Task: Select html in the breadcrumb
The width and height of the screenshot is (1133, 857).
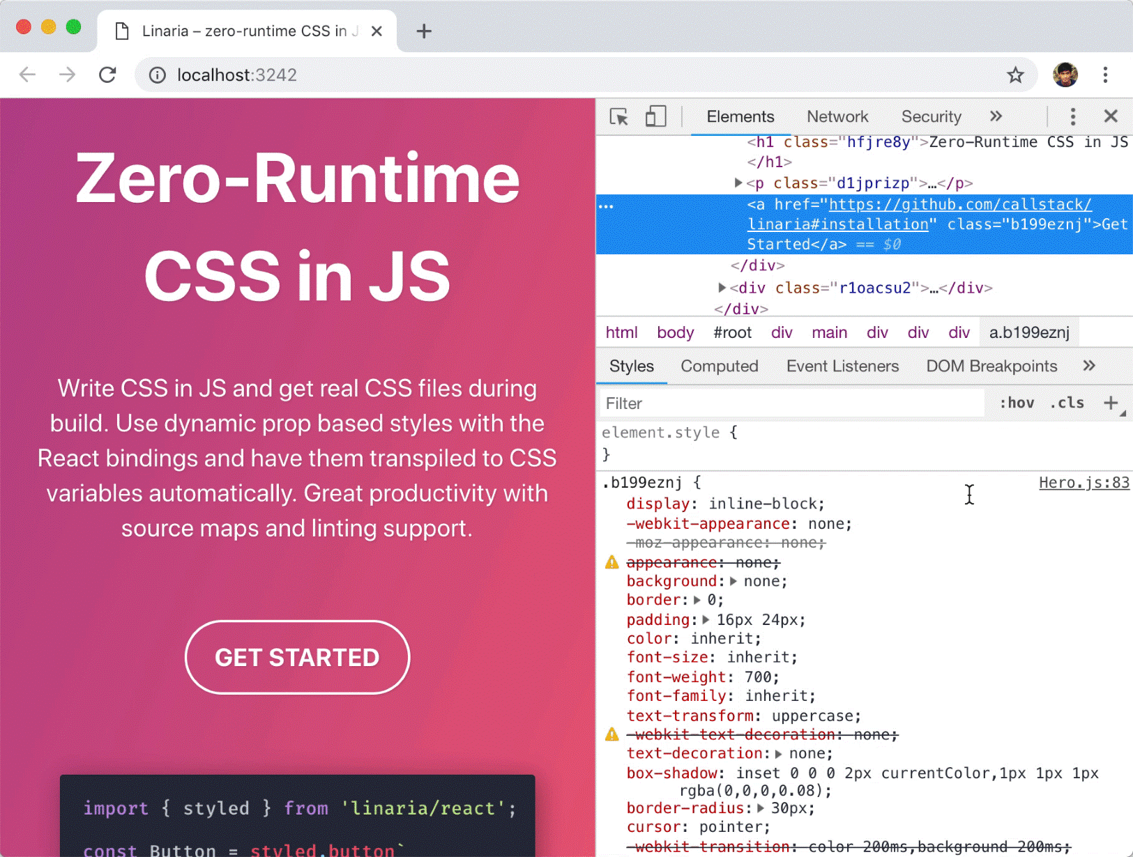Action: click(621, 332)
